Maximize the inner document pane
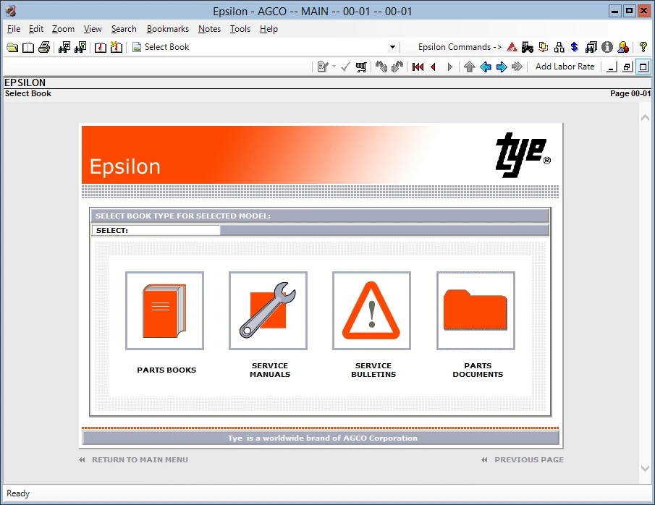655x505 pixels. [x=643, y=67]
